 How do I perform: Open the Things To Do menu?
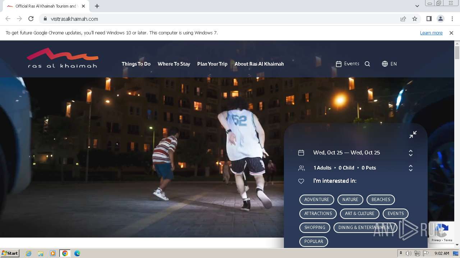(136, 64)
